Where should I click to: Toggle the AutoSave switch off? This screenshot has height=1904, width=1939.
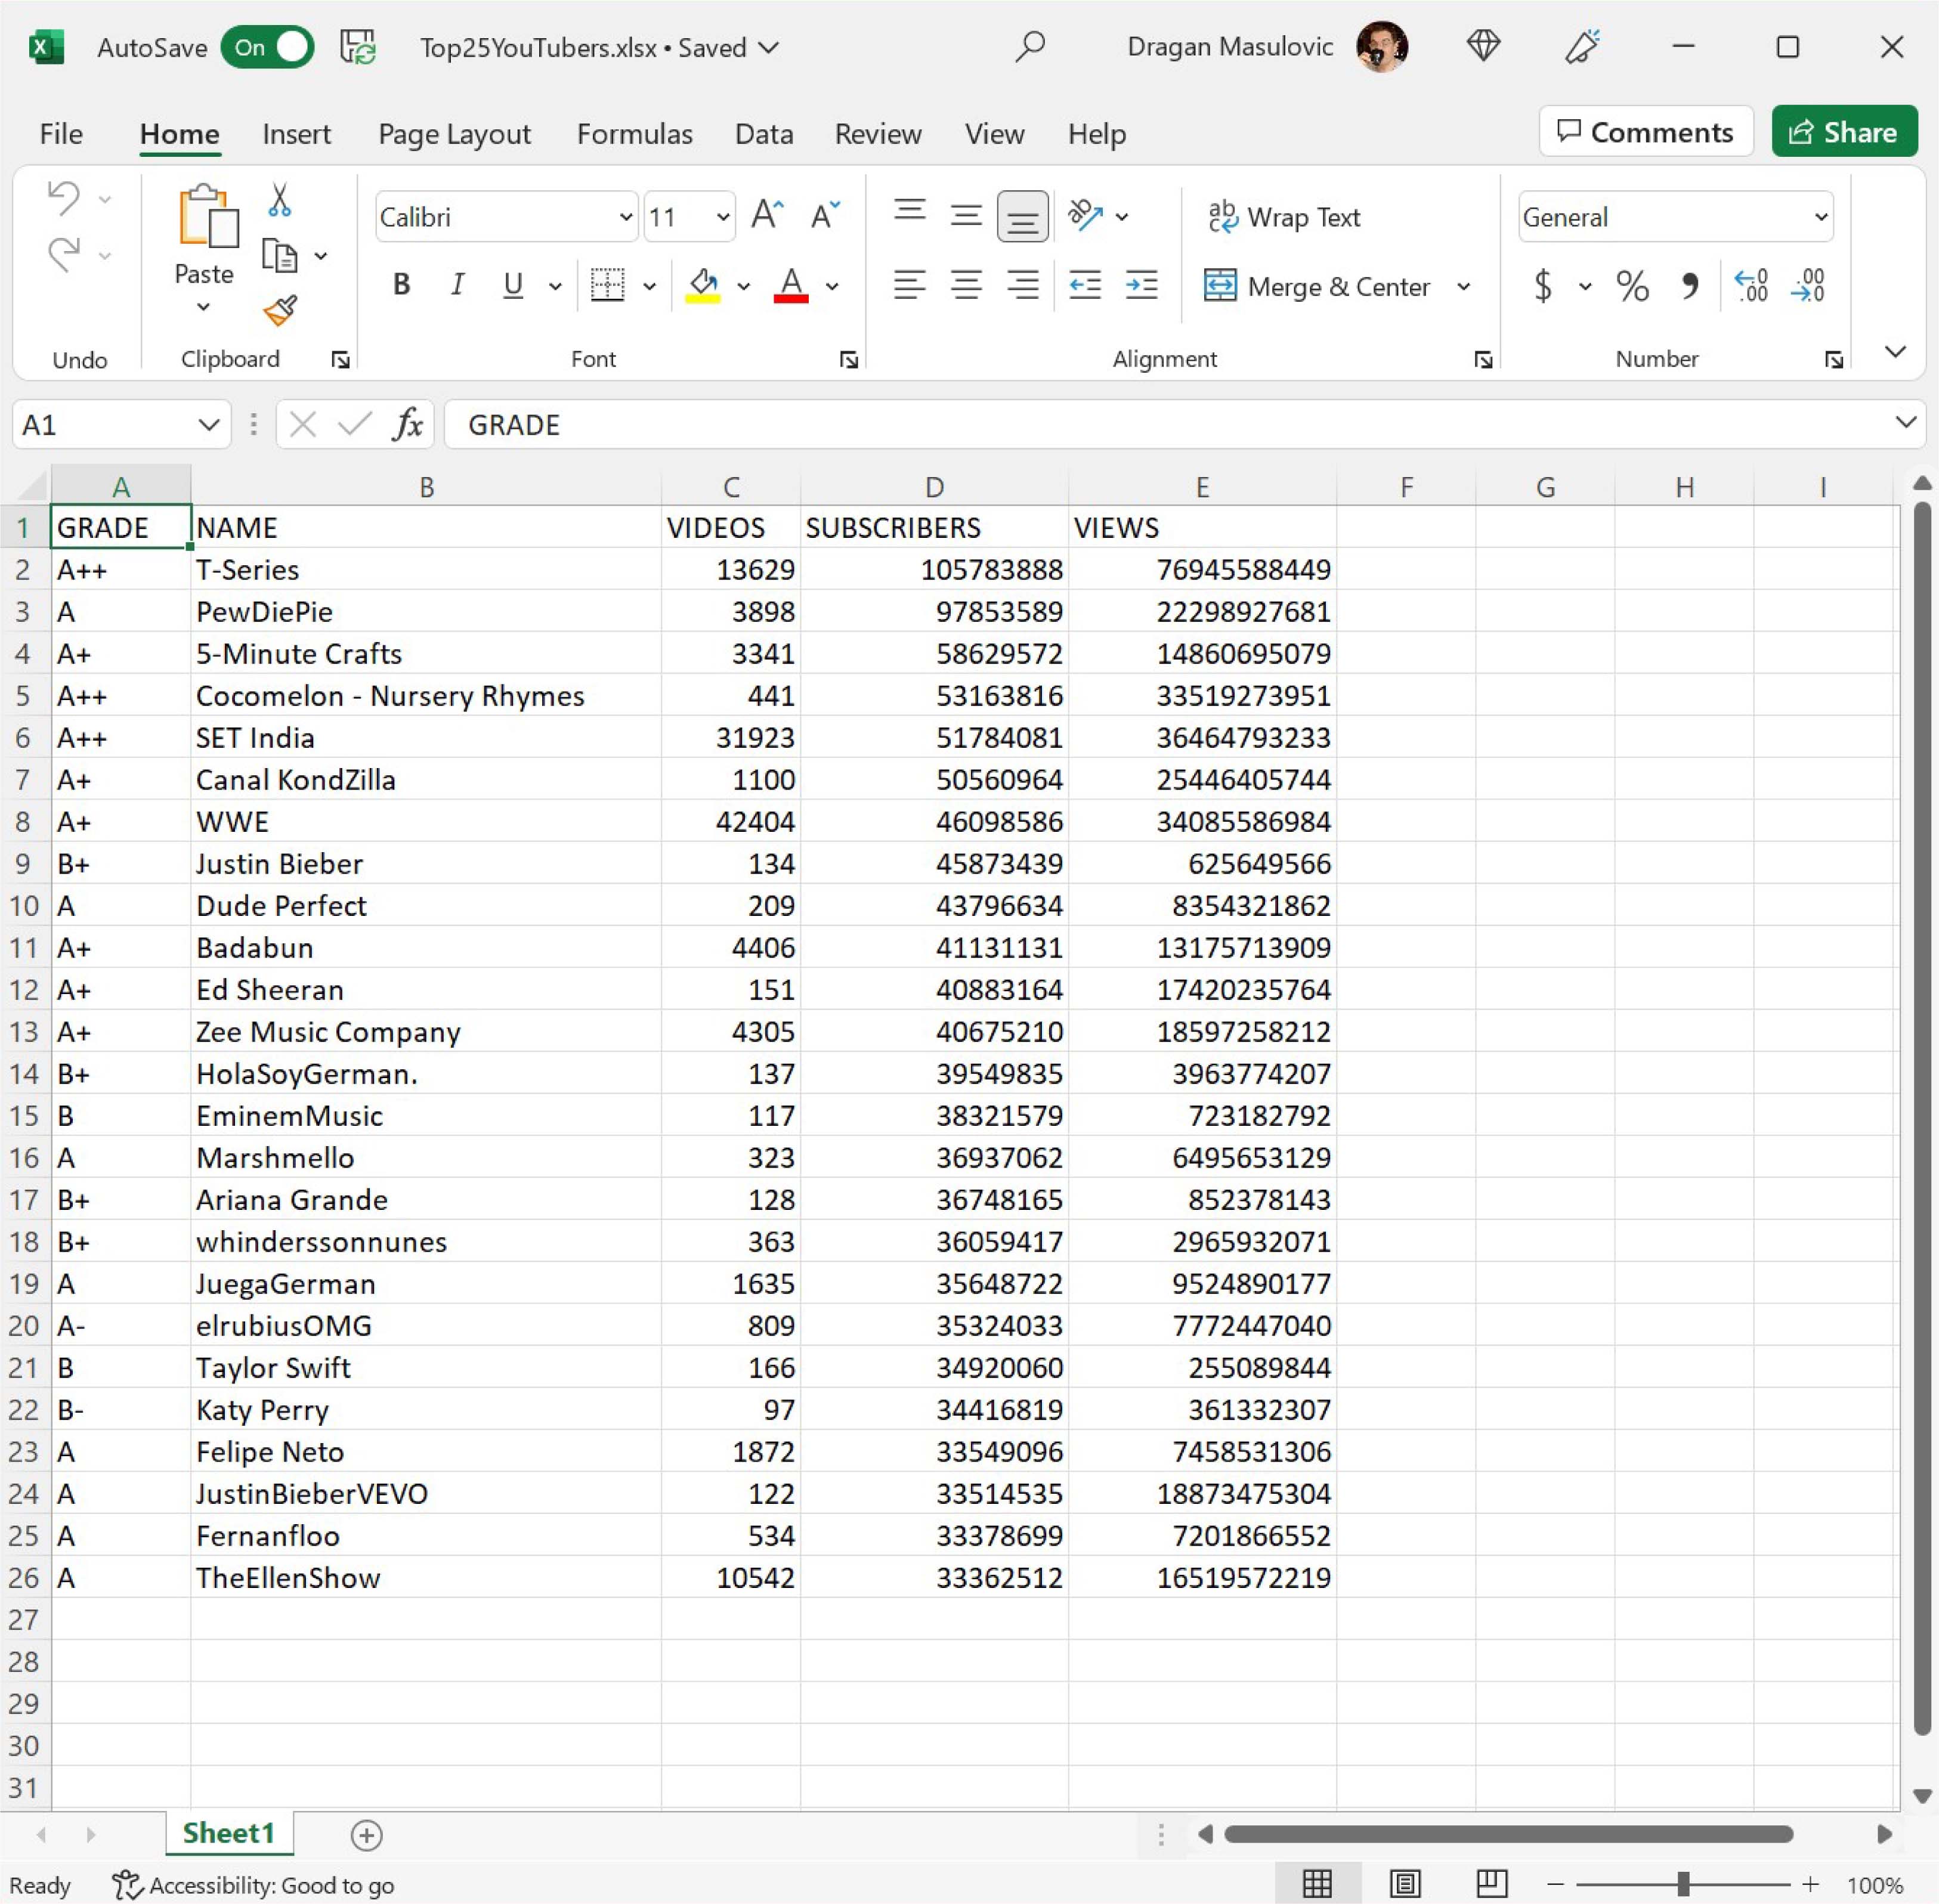tap(268, 47)
